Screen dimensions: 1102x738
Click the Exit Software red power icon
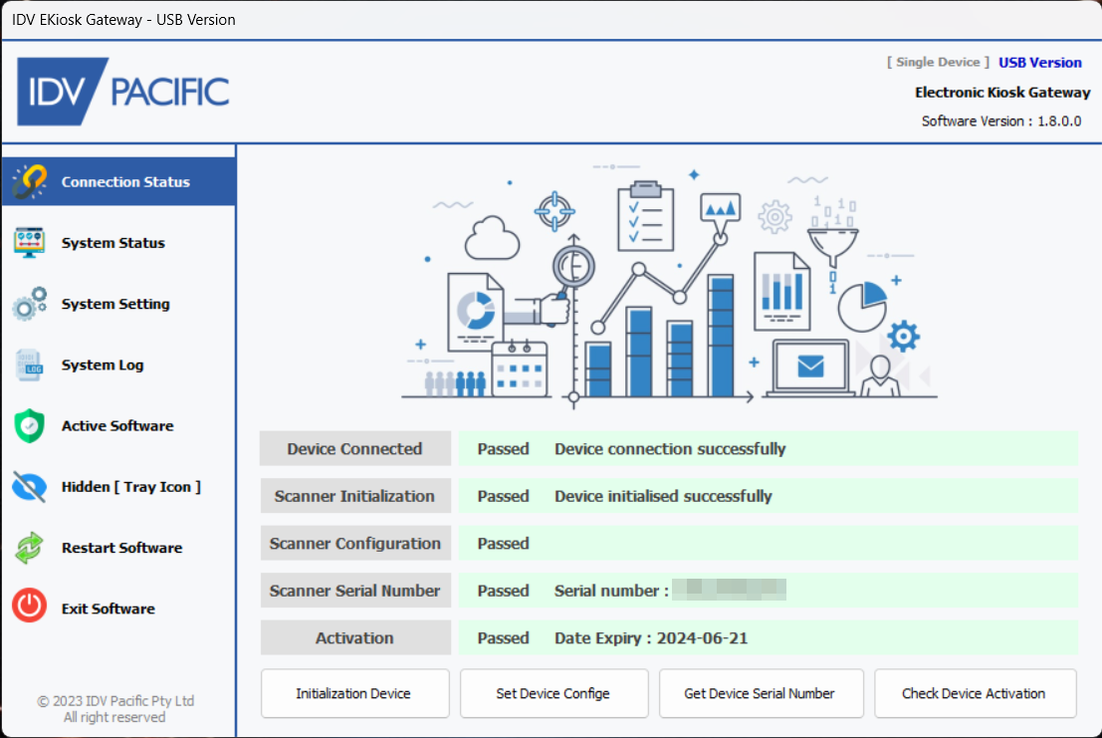pyautogui.click(x=30, y=606)
